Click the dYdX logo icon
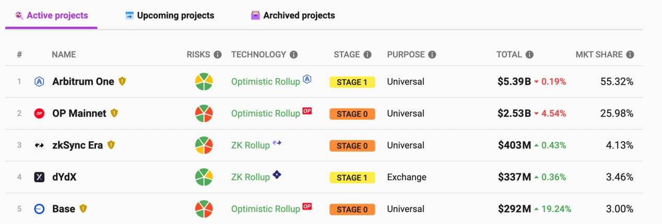This screenshot has width=662, height=224. click(x=39, y=177)
